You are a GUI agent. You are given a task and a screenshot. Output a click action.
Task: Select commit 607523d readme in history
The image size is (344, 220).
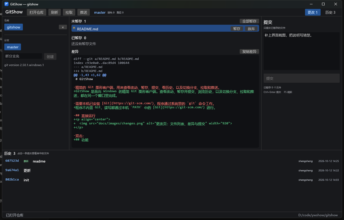click(x=172, y=161)
